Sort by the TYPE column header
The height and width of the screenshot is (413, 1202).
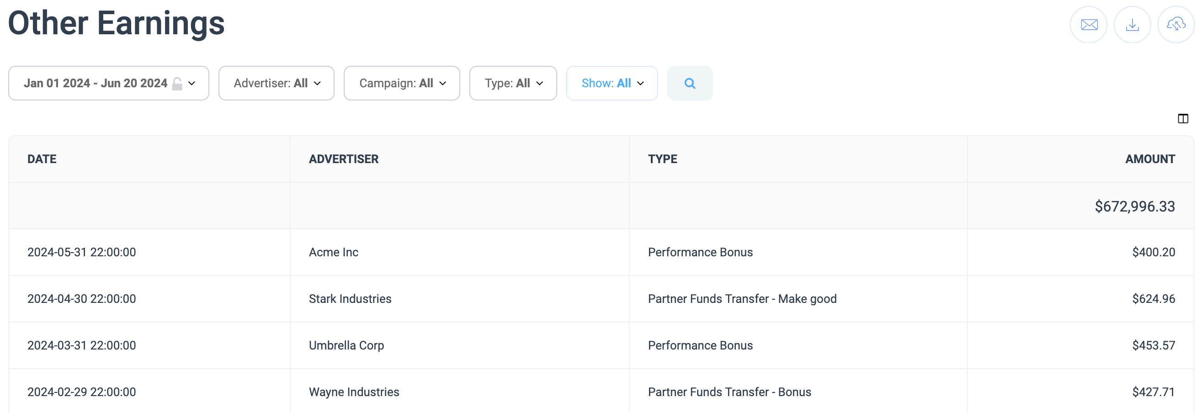click(663, 159)
